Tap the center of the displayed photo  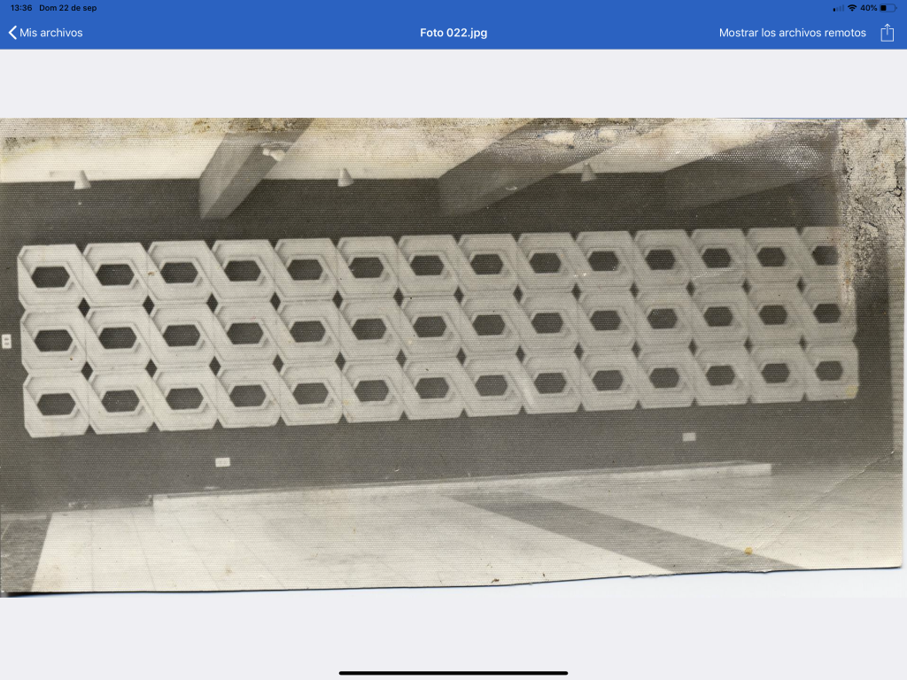tap(453, 357)
